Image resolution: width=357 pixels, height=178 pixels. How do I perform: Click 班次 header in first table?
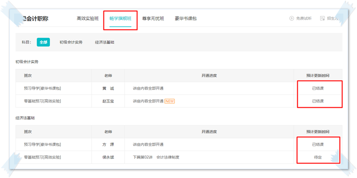(x=28, y=75)
